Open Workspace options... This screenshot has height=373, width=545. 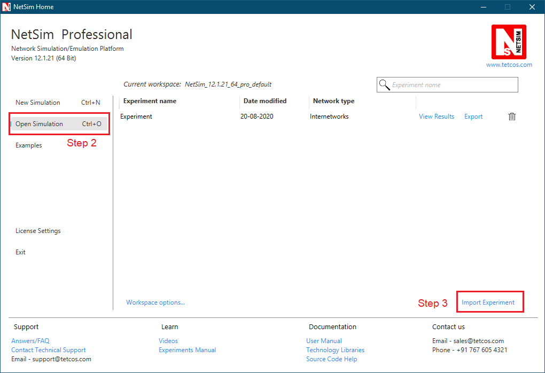(155, 302)
